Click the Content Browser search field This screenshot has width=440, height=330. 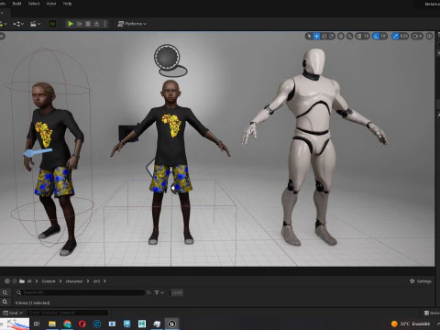[80, 292]
